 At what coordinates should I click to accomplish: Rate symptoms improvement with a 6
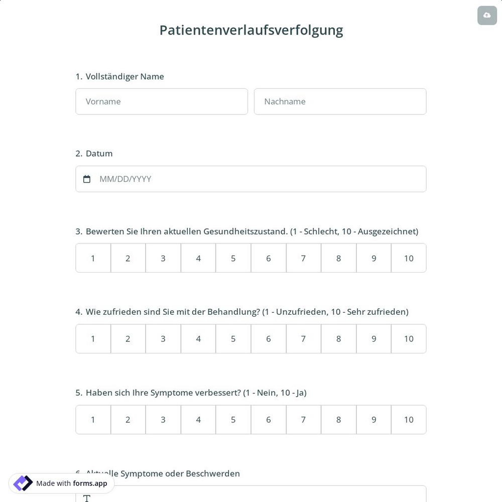pos(268,419)
